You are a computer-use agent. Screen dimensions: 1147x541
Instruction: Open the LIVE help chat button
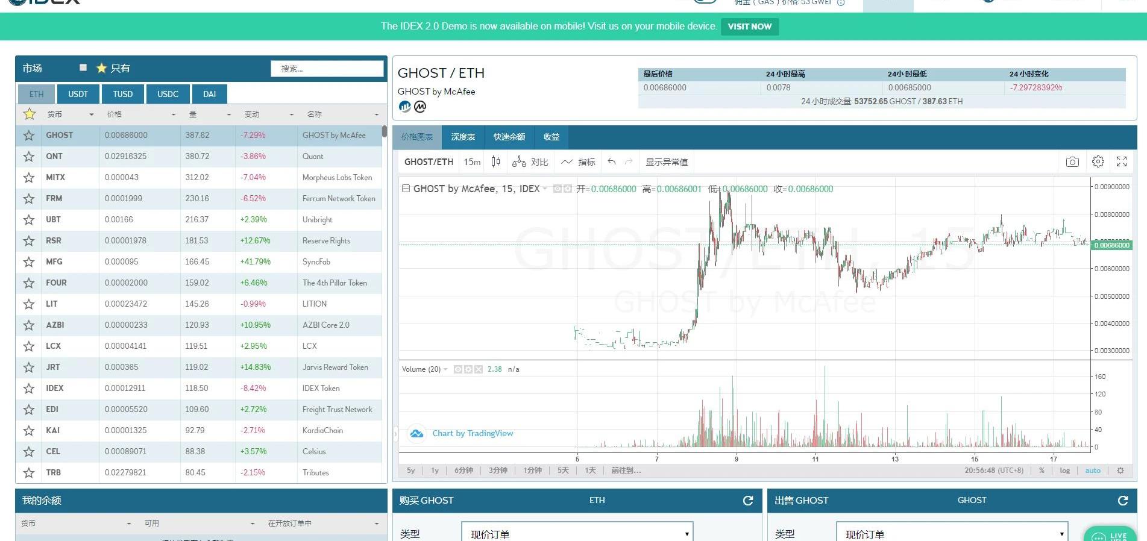pos(1110,534)
